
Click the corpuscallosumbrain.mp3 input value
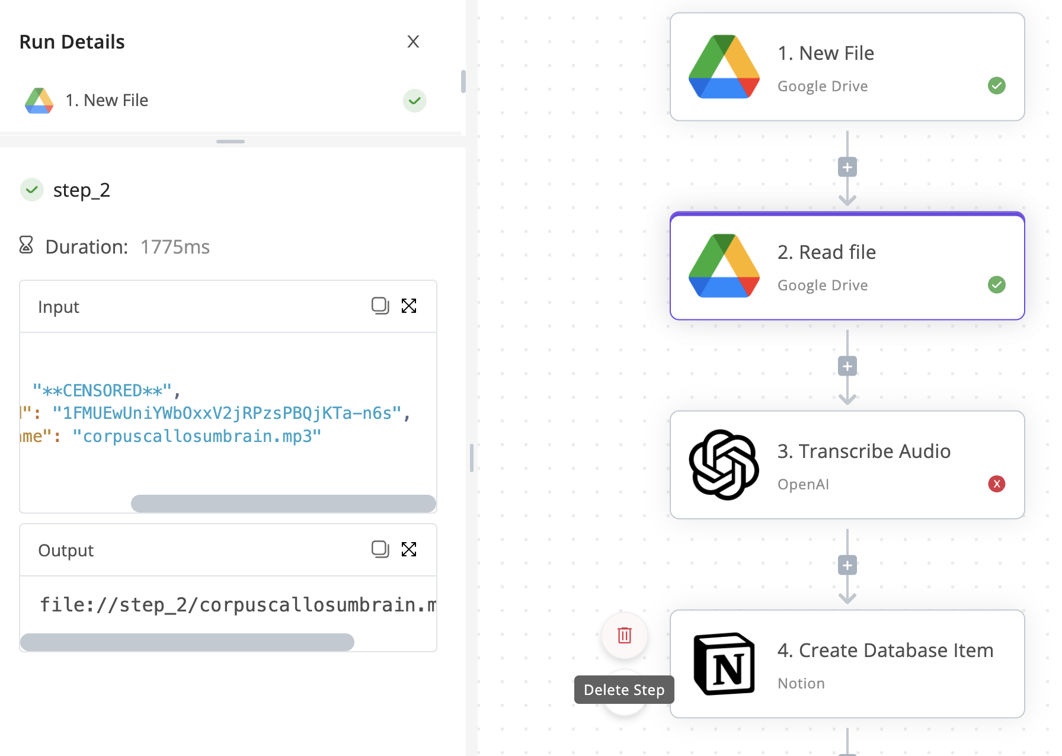tap(197, 437)
